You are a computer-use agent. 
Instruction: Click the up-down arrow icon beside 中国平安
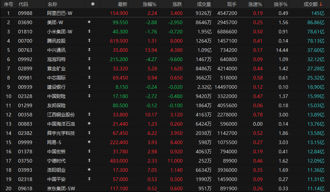tap(89, 179)
